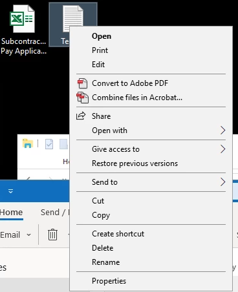The image size is (238, 292).
Task: Open Outlook's Customize Quick Access Toolbar dropdown
Action: pyautogui.click(x=10, y=191)
